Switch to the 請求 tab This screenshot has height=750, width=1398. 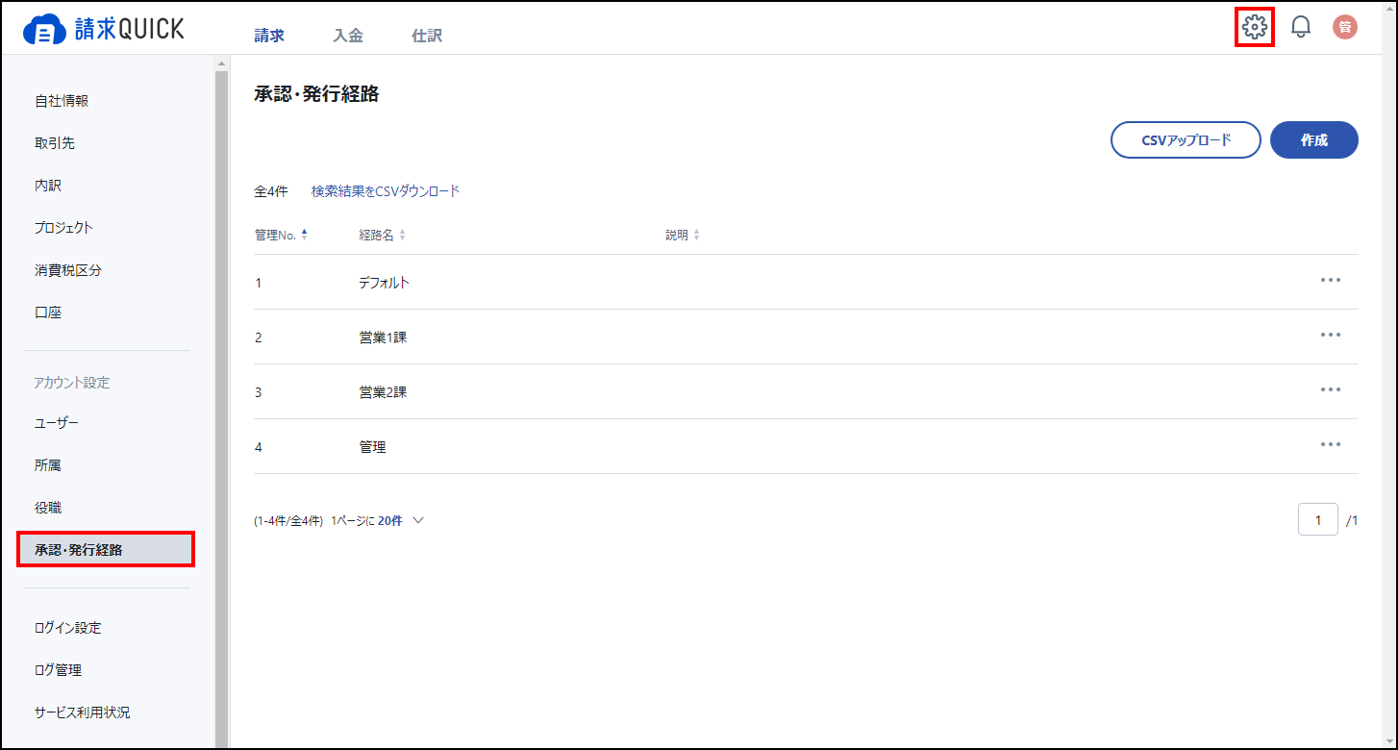tap(269, 36)
